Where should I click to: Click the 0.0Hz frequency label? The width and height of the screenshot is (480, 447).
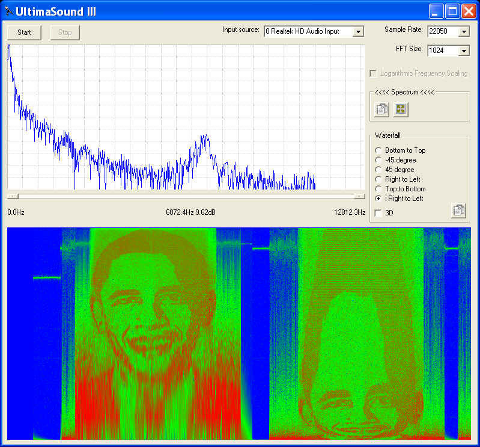click(x=16, y=212)
